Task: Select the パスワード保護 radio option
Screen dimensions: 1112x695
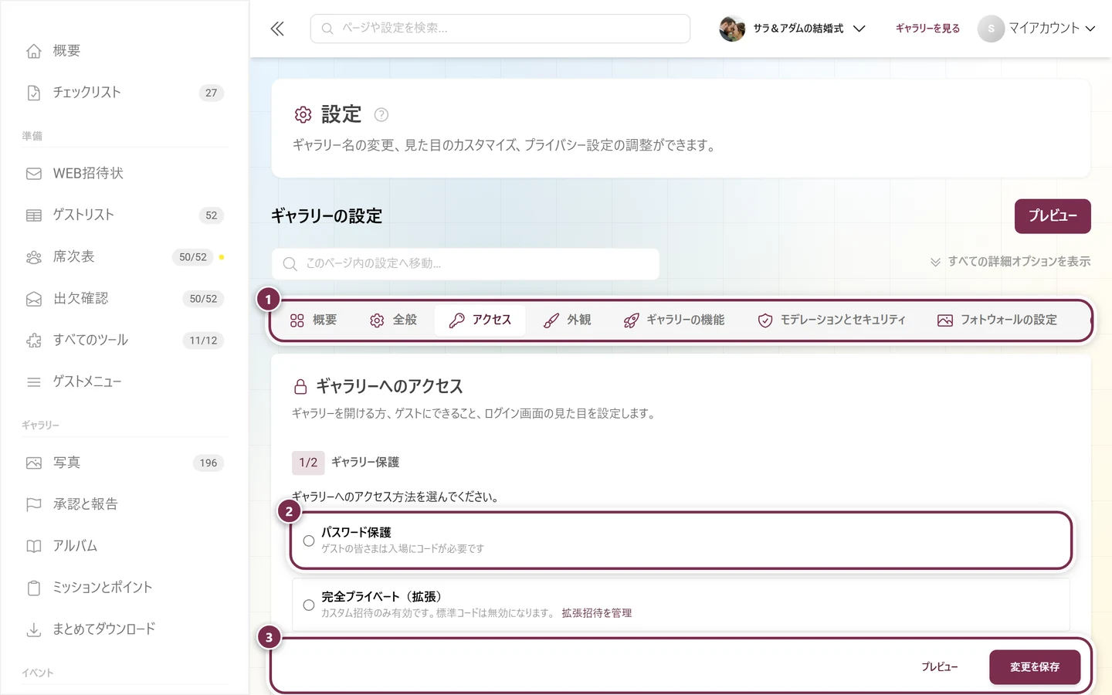Action: coord(309,541)
